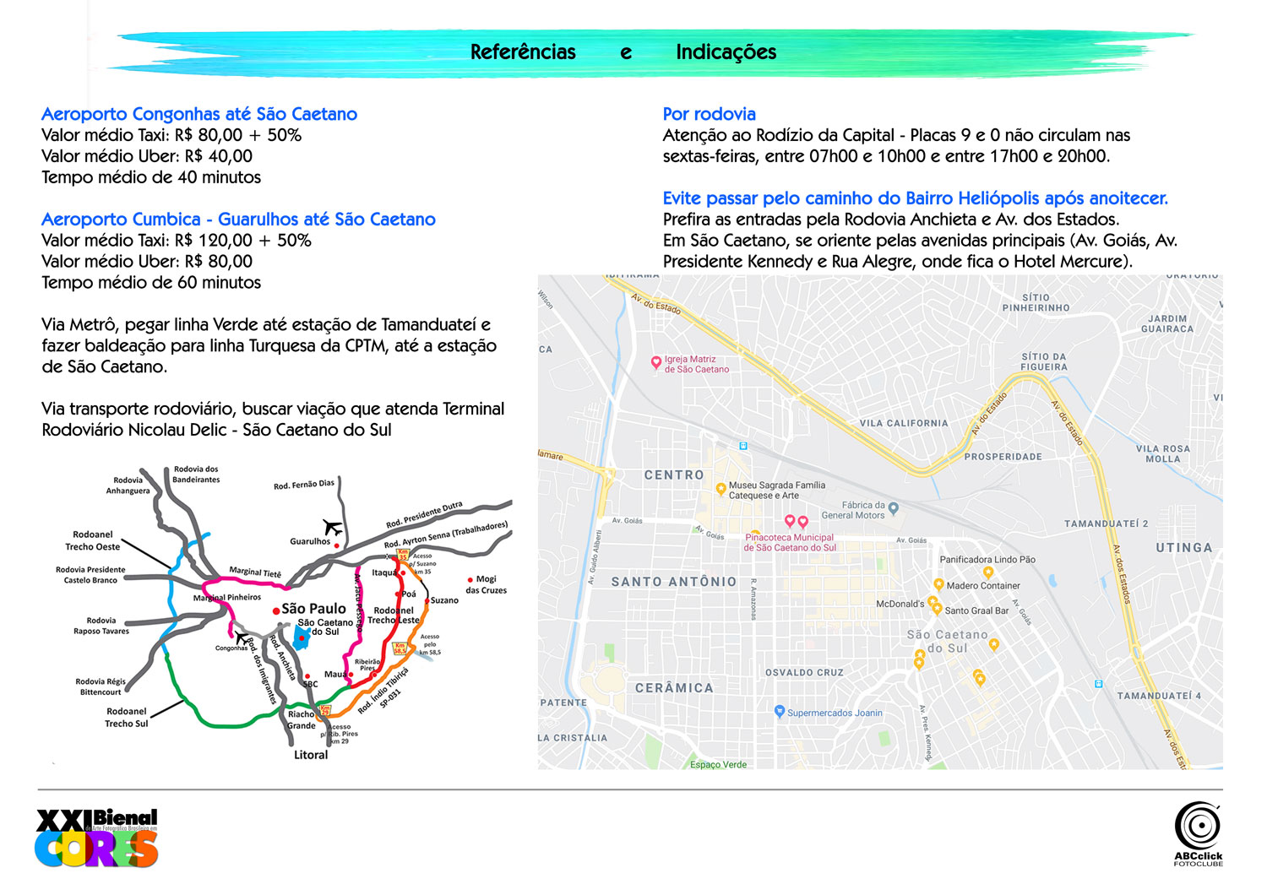Click the text Valor médio Uber: R$ 40,00
The image size is (1267, 895).
pyautogui.click(x=147, y=156)
